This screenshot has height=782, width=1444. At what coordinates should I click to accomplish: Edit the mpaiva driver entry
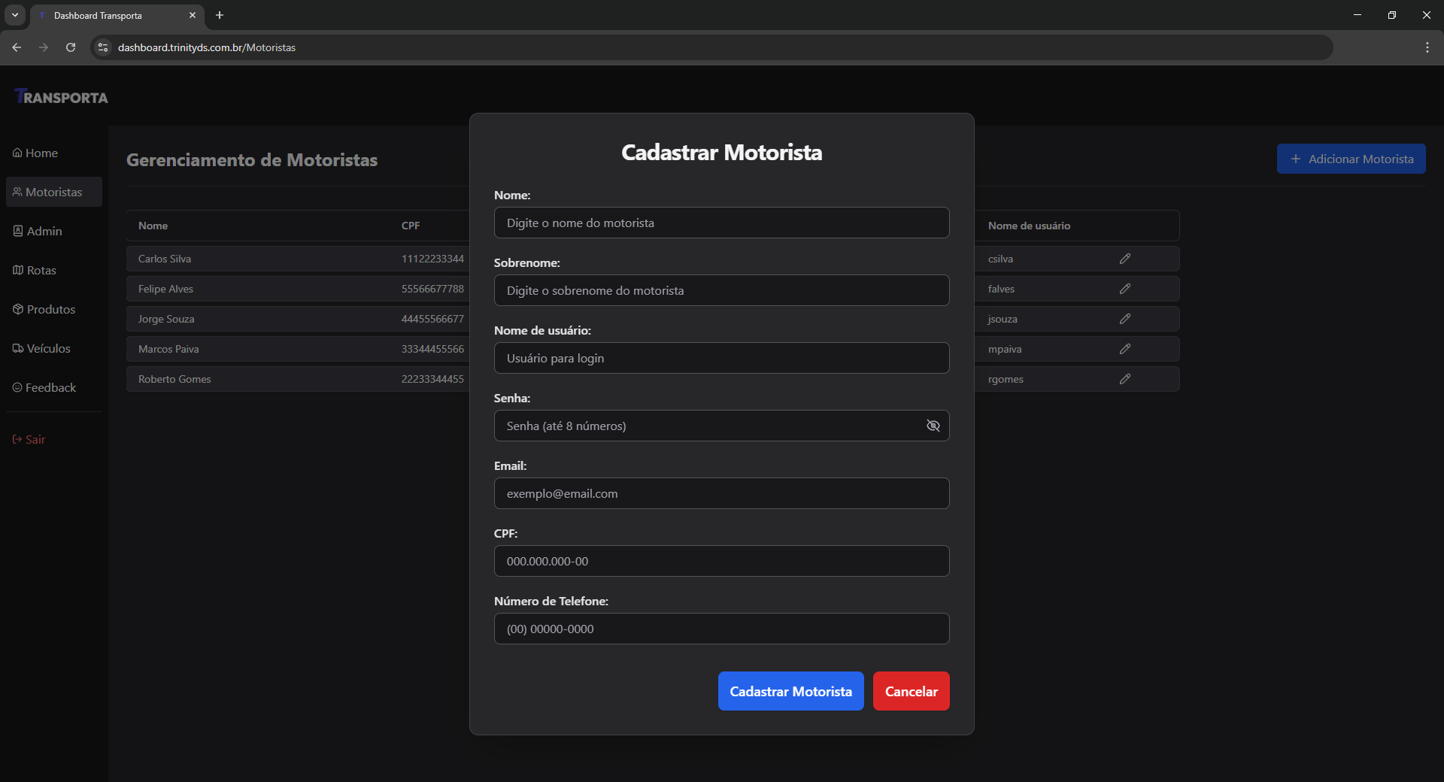(1124, 349)
